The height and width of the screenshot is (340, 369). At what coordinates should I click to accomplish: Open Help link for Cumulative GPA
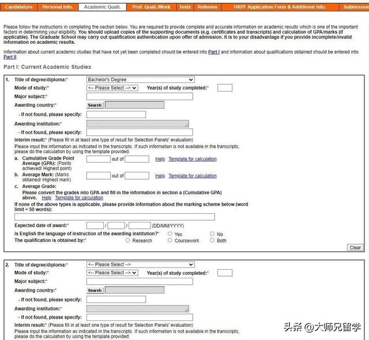[x=160, y=159]
